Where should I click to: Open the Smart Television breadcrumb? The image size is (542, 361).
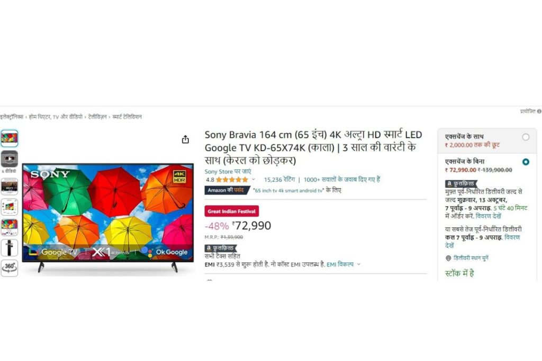[x=127, y=117]
